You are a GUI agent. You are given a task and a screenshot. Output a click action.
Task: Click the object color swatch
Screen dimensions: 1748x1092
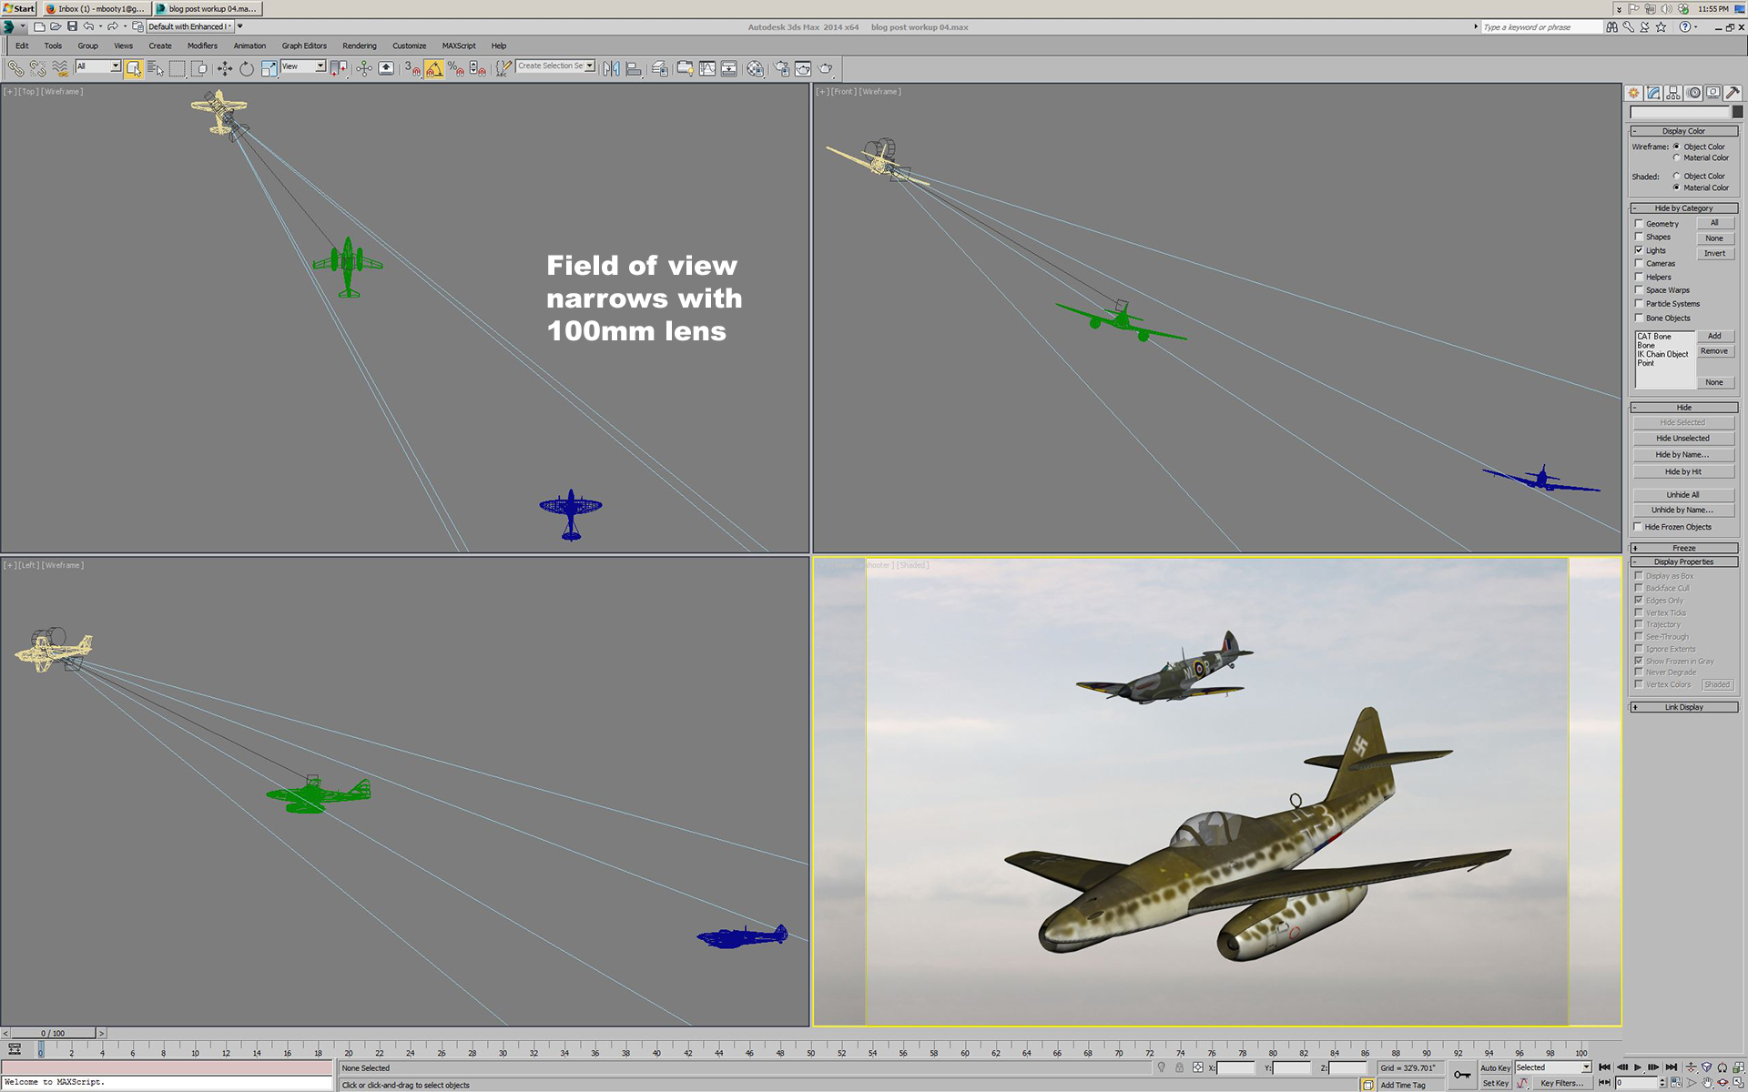click(1737, 112)
